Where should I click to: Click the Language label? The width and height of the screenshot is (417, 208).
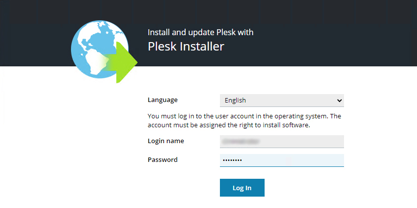(x=162, y=100)
